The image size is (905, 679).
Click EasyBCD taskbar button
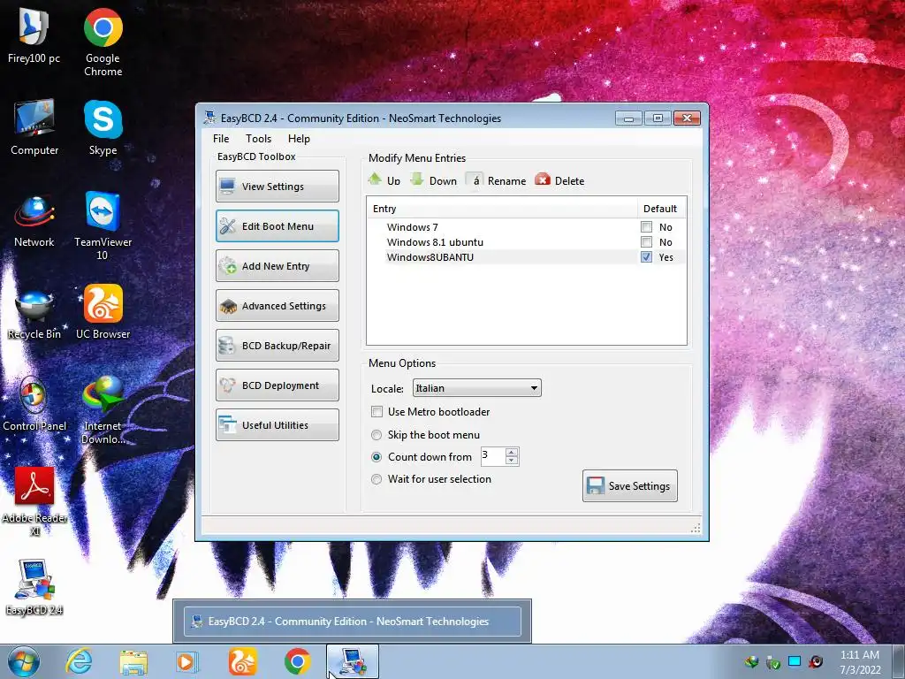[353, 661]
